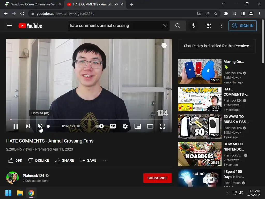Image resolution: width=265 pixels, height=199 pixels.
Task: Open the YouTube apps grid
Action: click(209, 26)
